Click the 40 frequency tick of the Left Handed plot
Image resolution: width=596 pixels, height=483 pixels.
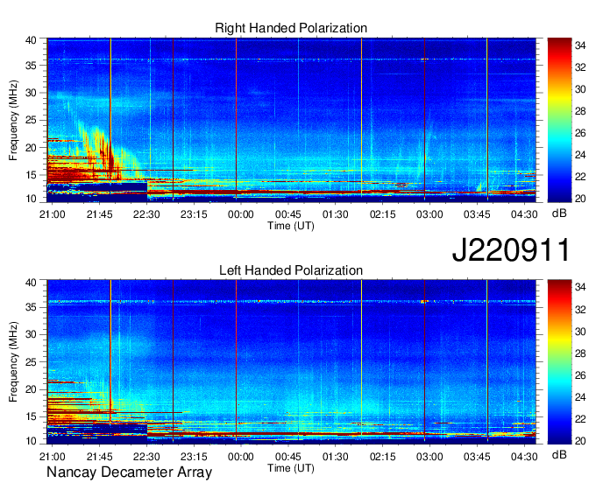31,283
